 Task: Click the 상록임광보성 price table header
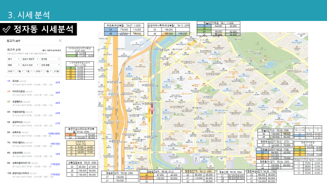[82, 163]
